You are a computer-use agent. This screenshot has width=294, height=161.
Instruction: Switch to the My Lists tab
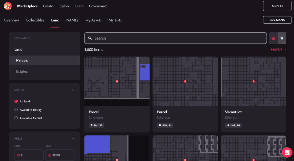tap(115, 20)
